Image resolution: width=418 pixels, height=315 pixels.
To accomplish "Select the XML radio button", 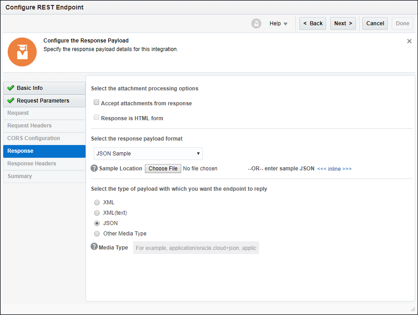I will tap(96, 202).
